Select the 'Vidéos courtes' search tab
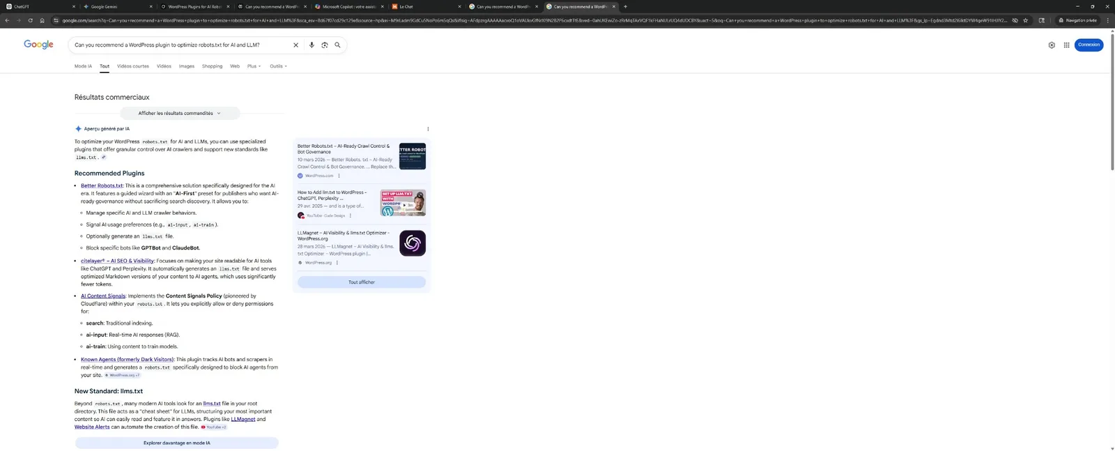 (x=133, y=66)
